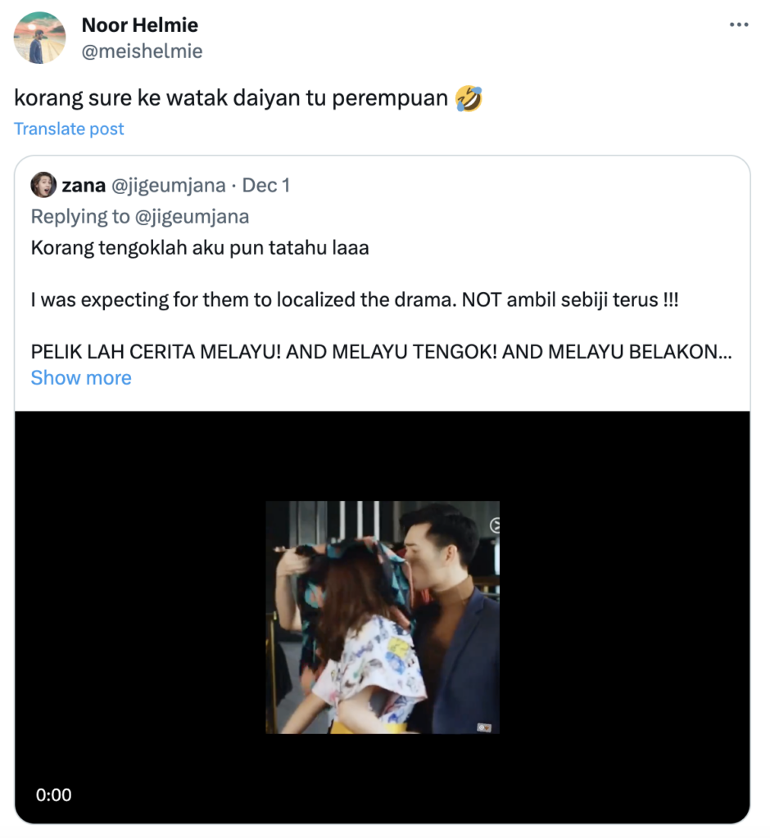Open zana's display name in quoted post
The height and width of the screenshot is (838, 770).
(x=84, y=185)
